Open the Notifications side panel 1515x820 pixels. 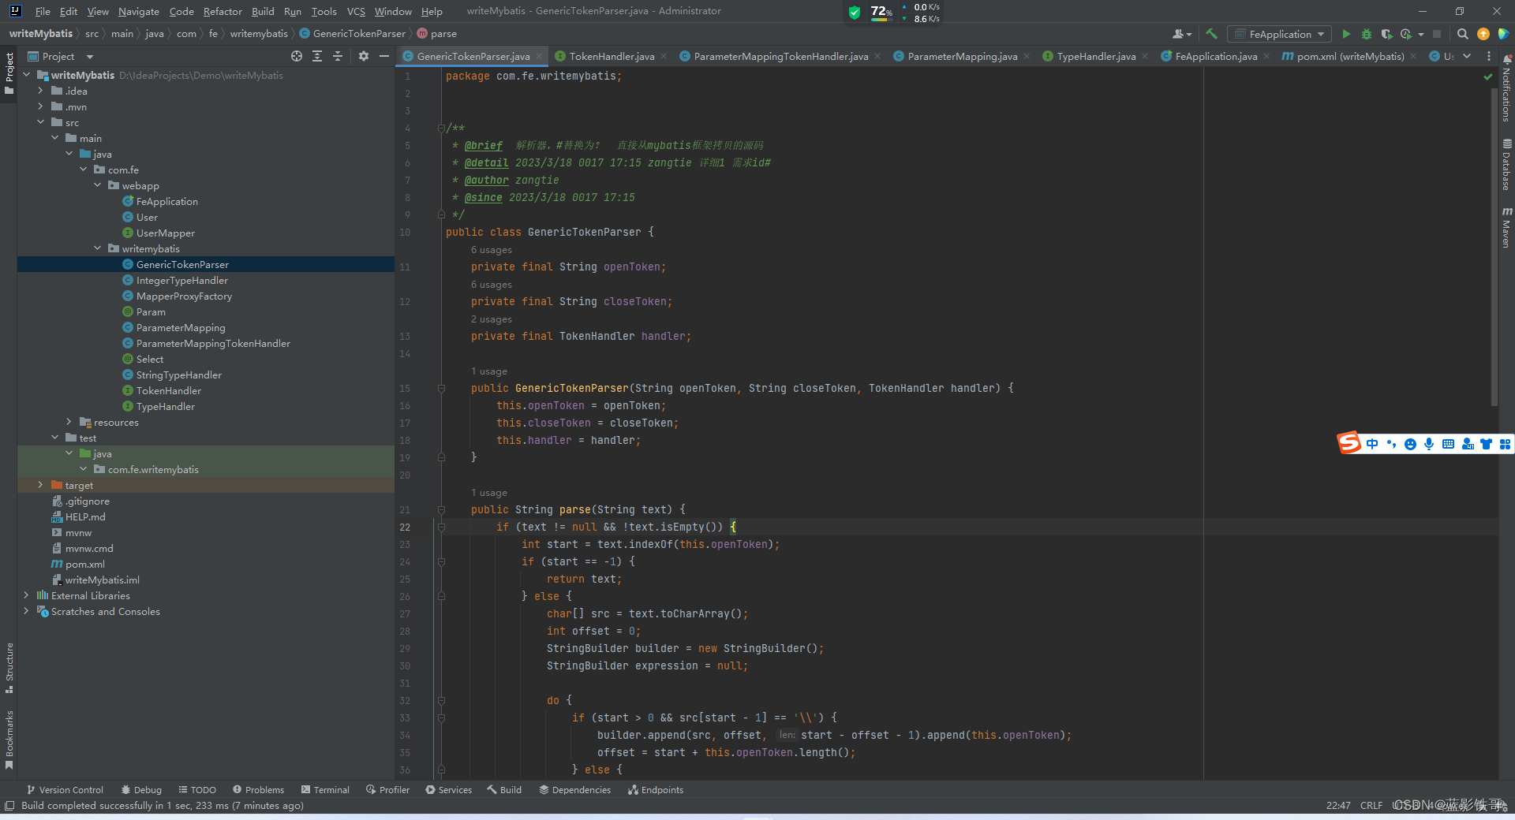point(1506,88)
